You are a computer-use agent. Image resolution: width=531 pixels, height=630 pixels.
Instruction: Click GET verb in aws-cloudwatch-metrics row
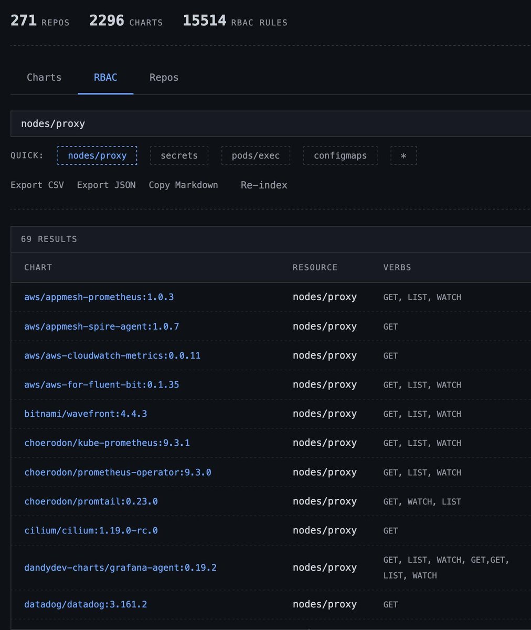point(390,356)
